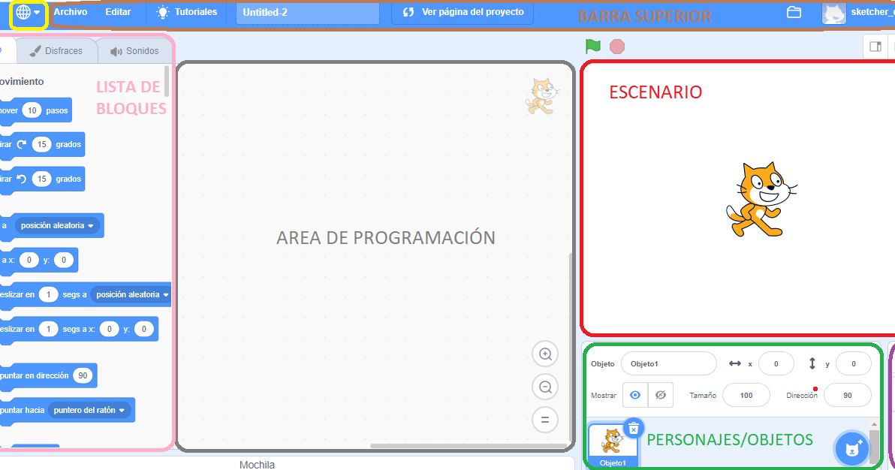
Task: Show Objeto1 using the eye toggle
Action: tap(634, 396)
